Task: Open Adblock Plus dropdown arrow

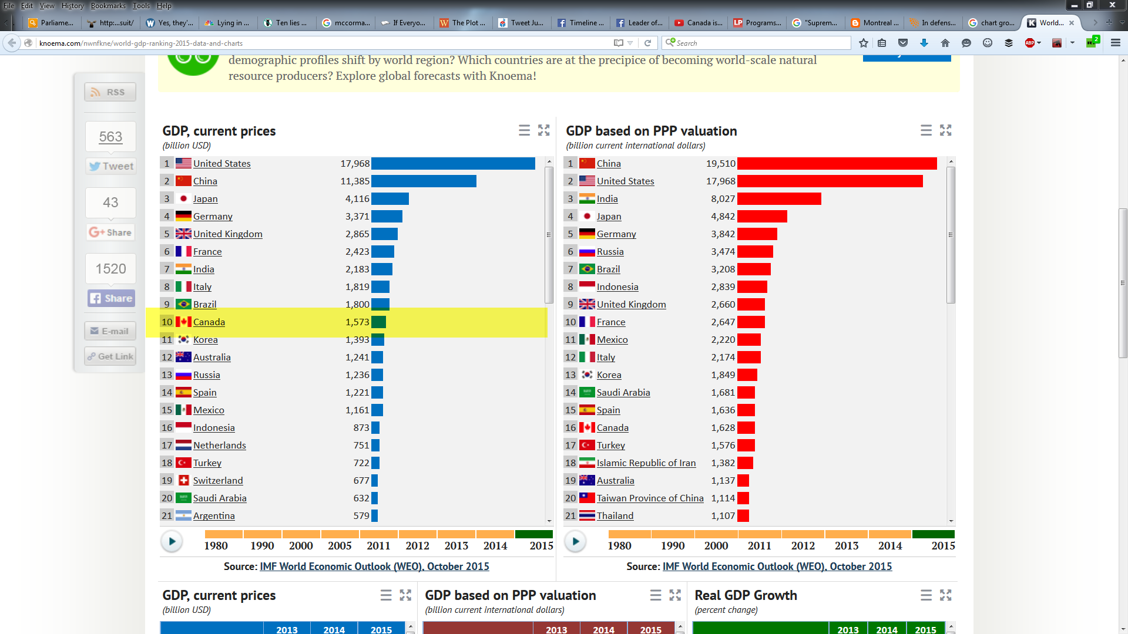Action: pyautogui.click(x=1039, y=43)
